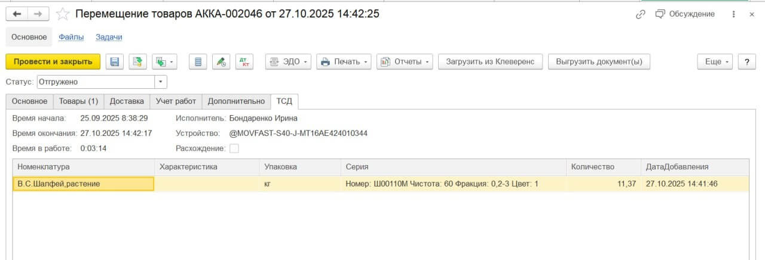The image size is (765, 260).
Task: Go forward with the right arrow
Action: click(38, 14)
